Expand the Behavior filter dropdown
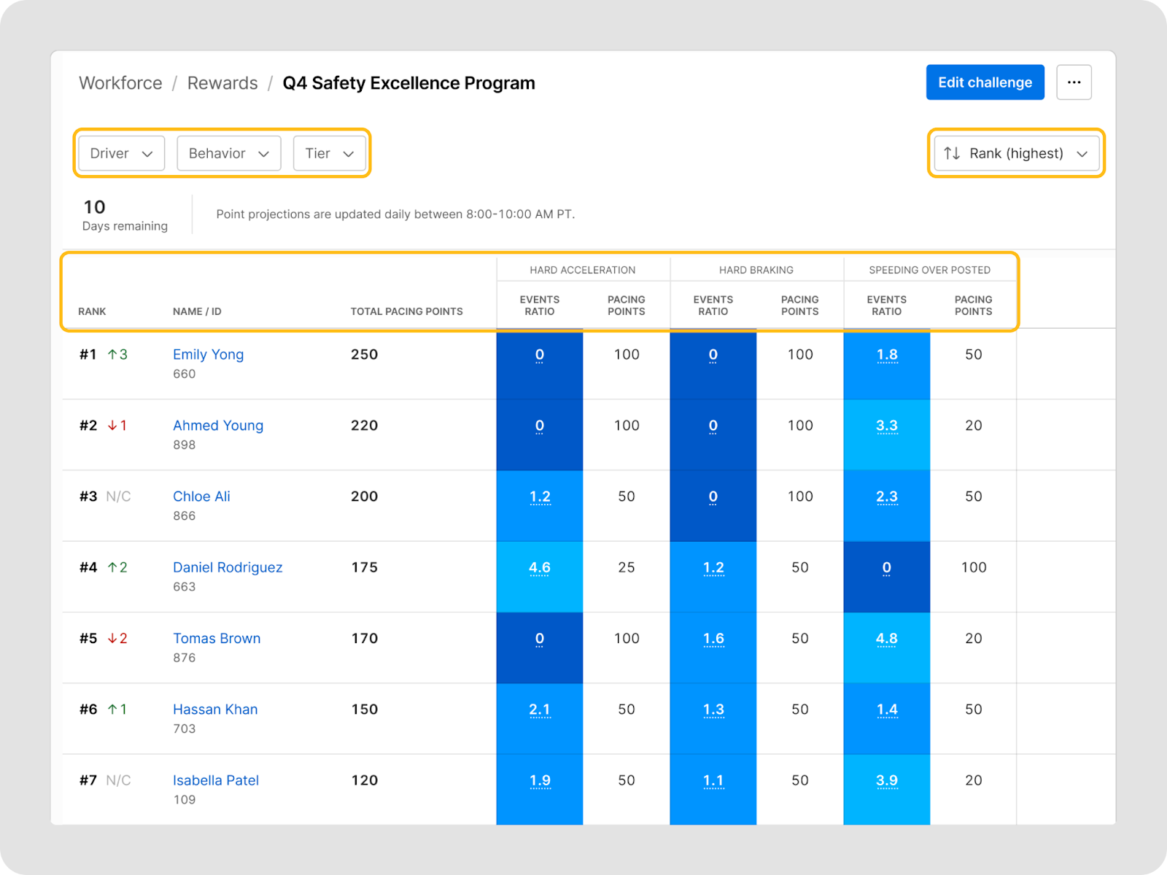Viewport: 1167px width, 875px height. coord(228,153)
